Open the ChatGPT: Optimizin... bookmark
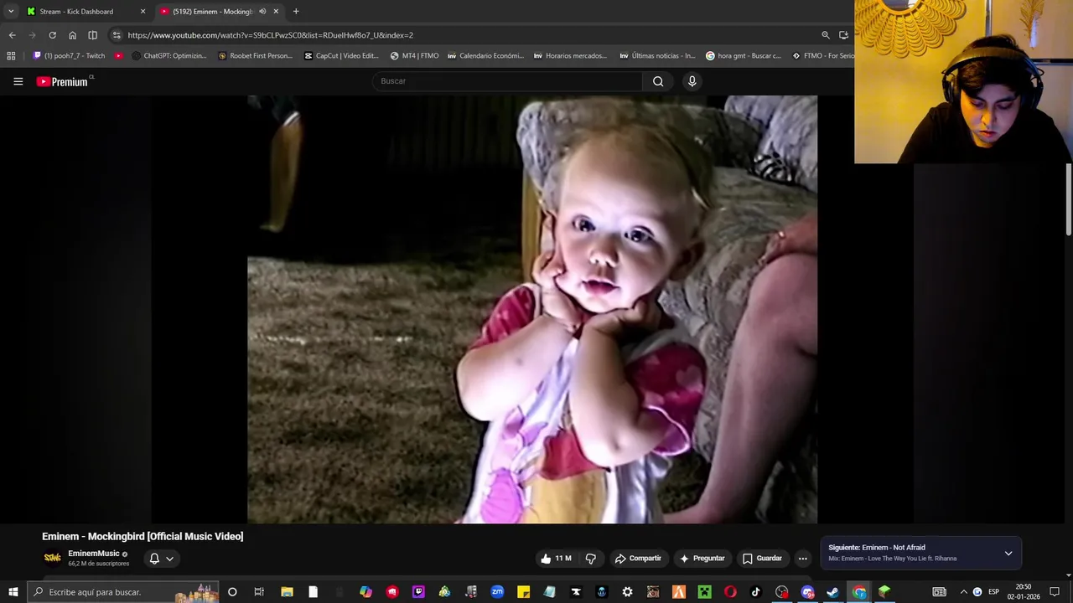 tap(169, 56)
